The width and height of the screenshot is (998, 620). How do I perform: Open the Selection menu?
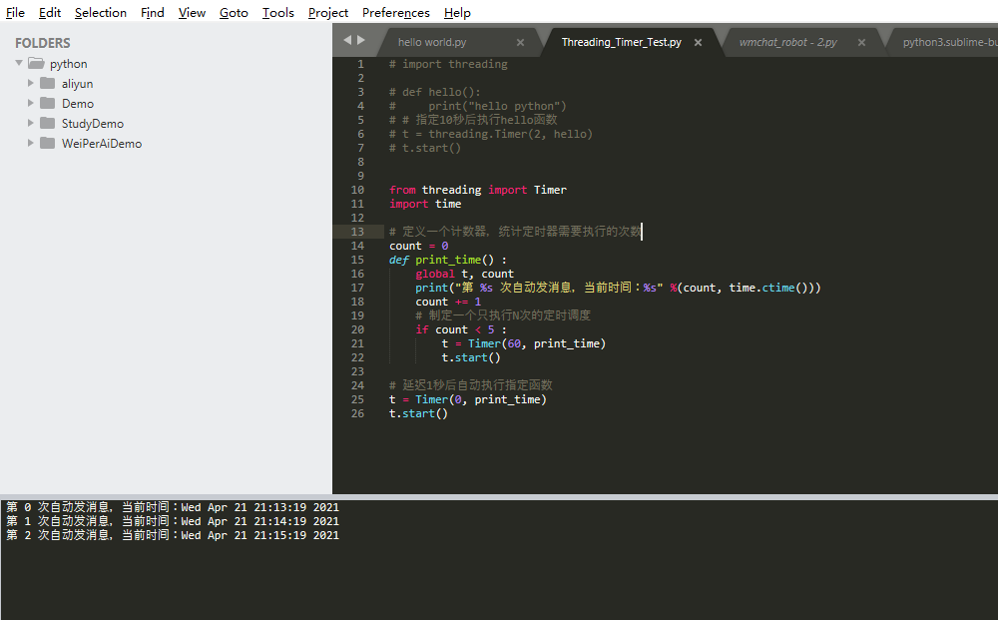coord(101,13)
